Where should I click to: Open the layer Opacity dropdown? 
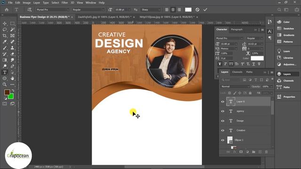(271, 86)
